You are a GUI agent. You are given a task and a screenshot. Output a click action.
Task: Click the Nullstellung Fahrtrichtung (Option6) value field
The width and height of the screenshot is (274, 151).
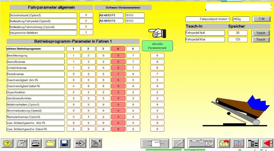coord(86,27)
